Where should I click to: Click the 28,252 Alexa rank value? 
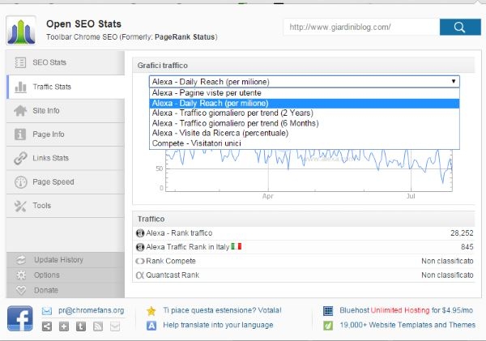pyautogui.click(x=462, y=233)
